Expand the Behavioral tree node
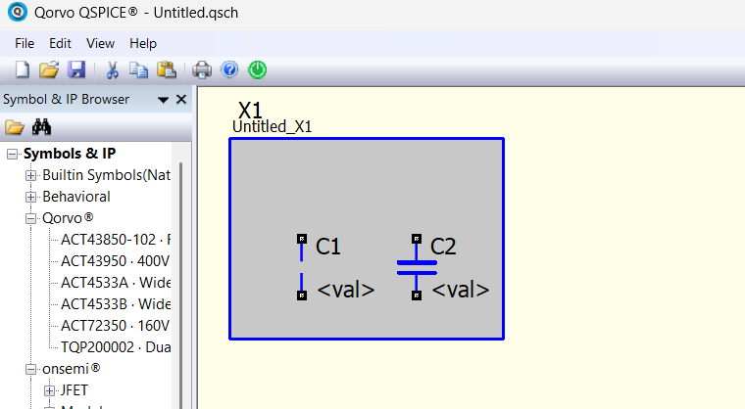The height and width of the screenshot is (409, 745). pyautogui.click(x=30, y=197)
